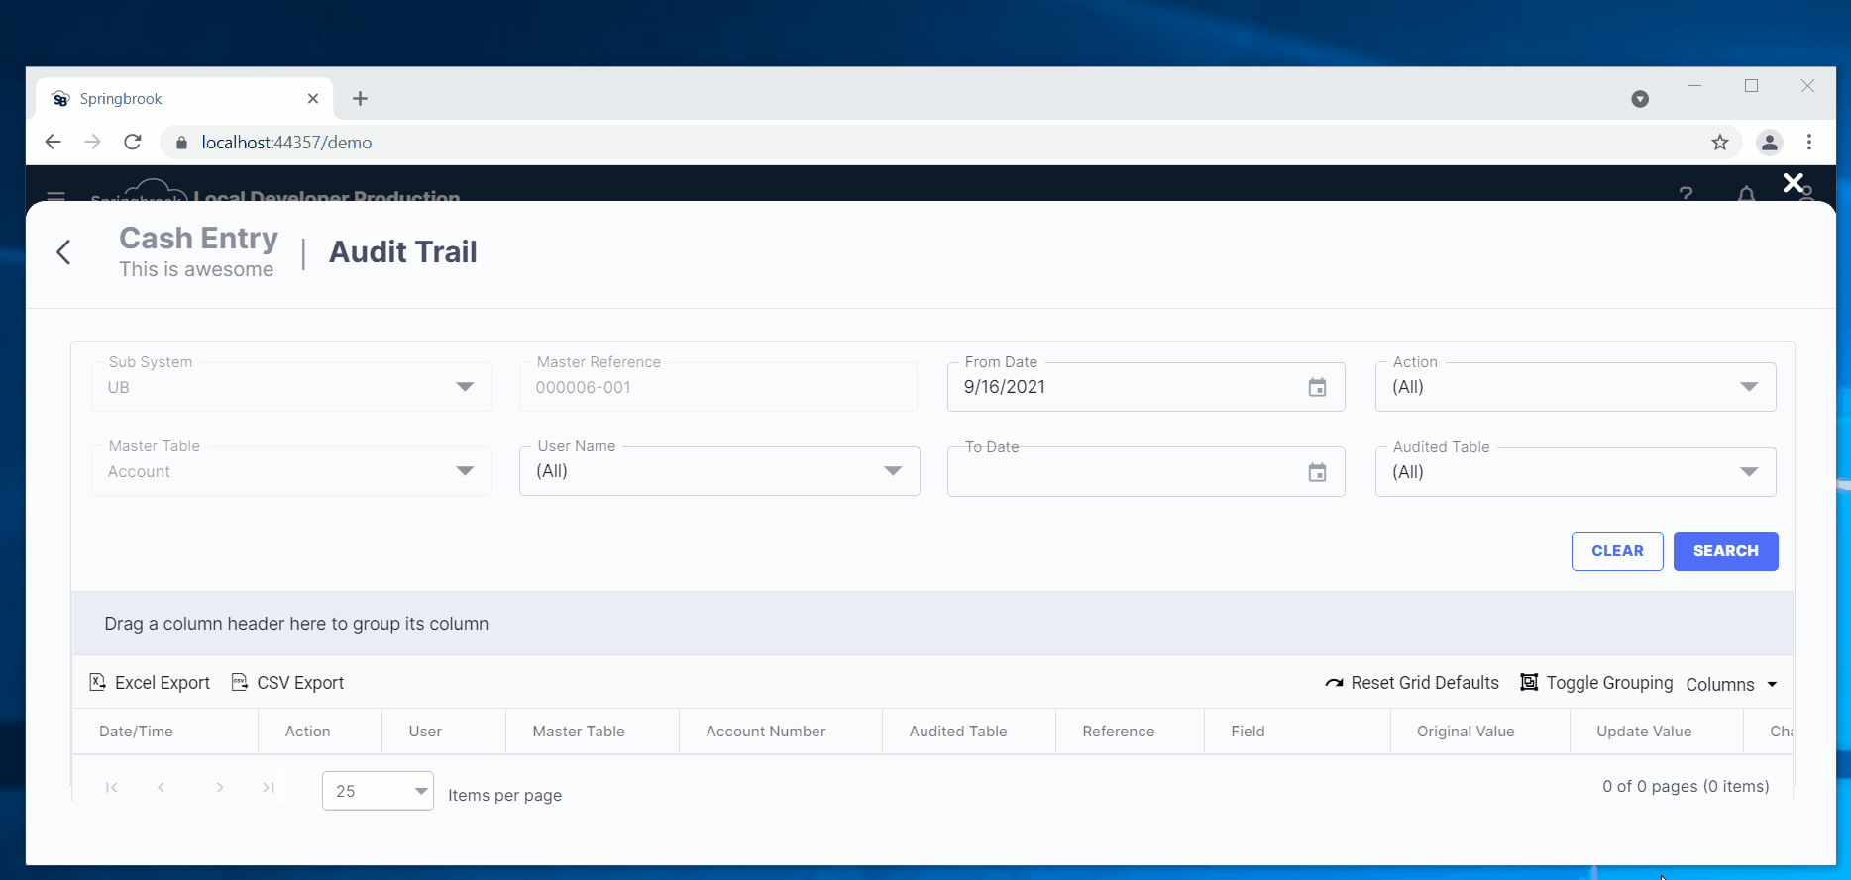The image size is (1851, 880).
Task: Open the To Date calendar picker
Action: tap(1317, 473)
